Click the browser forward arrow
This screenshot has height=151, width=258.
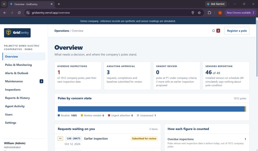(12, 13)
